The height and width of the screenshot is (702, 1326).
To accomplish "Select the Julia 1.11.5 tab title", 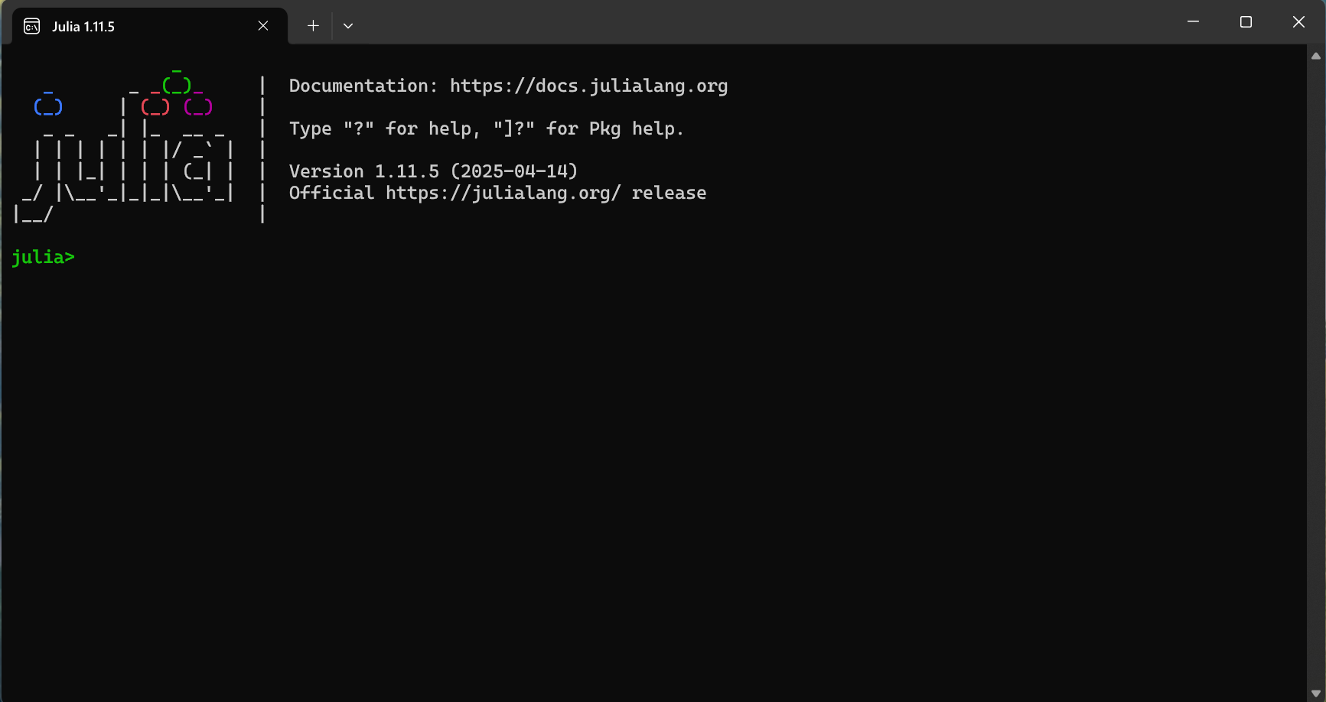I will [x=83, y=27].
